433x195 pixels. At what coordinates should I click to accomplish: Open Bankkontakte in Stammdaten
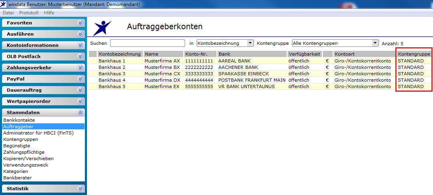[x=19, y=120]
